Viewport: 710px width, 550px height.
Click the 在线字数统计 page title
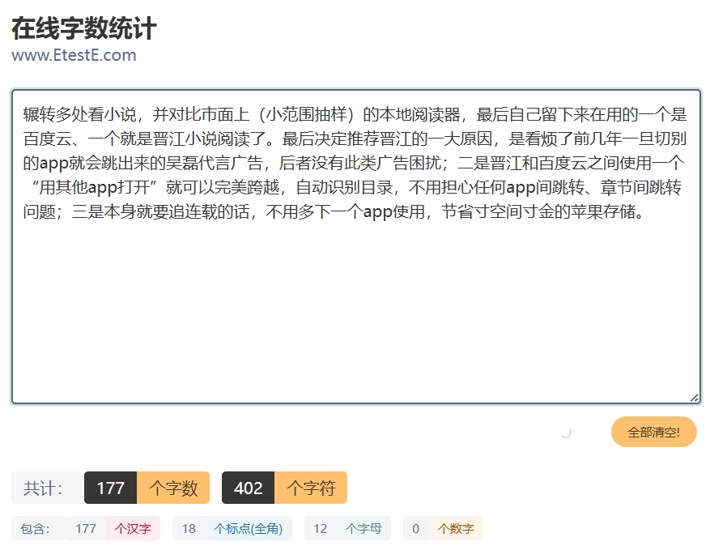tap(83, 28)
